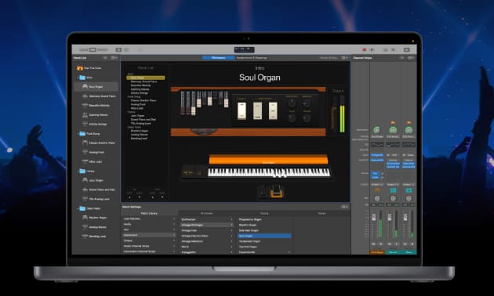The width and height of the screenshot is (494, 296).
Task: Toggle the third organ rocker switch
Action: (x=273, y=110)
